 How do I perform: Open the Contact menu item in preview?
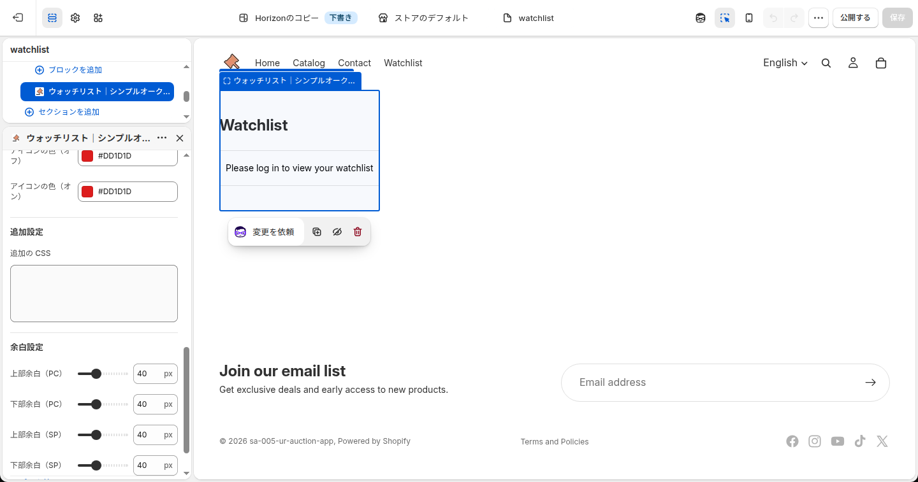(354, 63)
